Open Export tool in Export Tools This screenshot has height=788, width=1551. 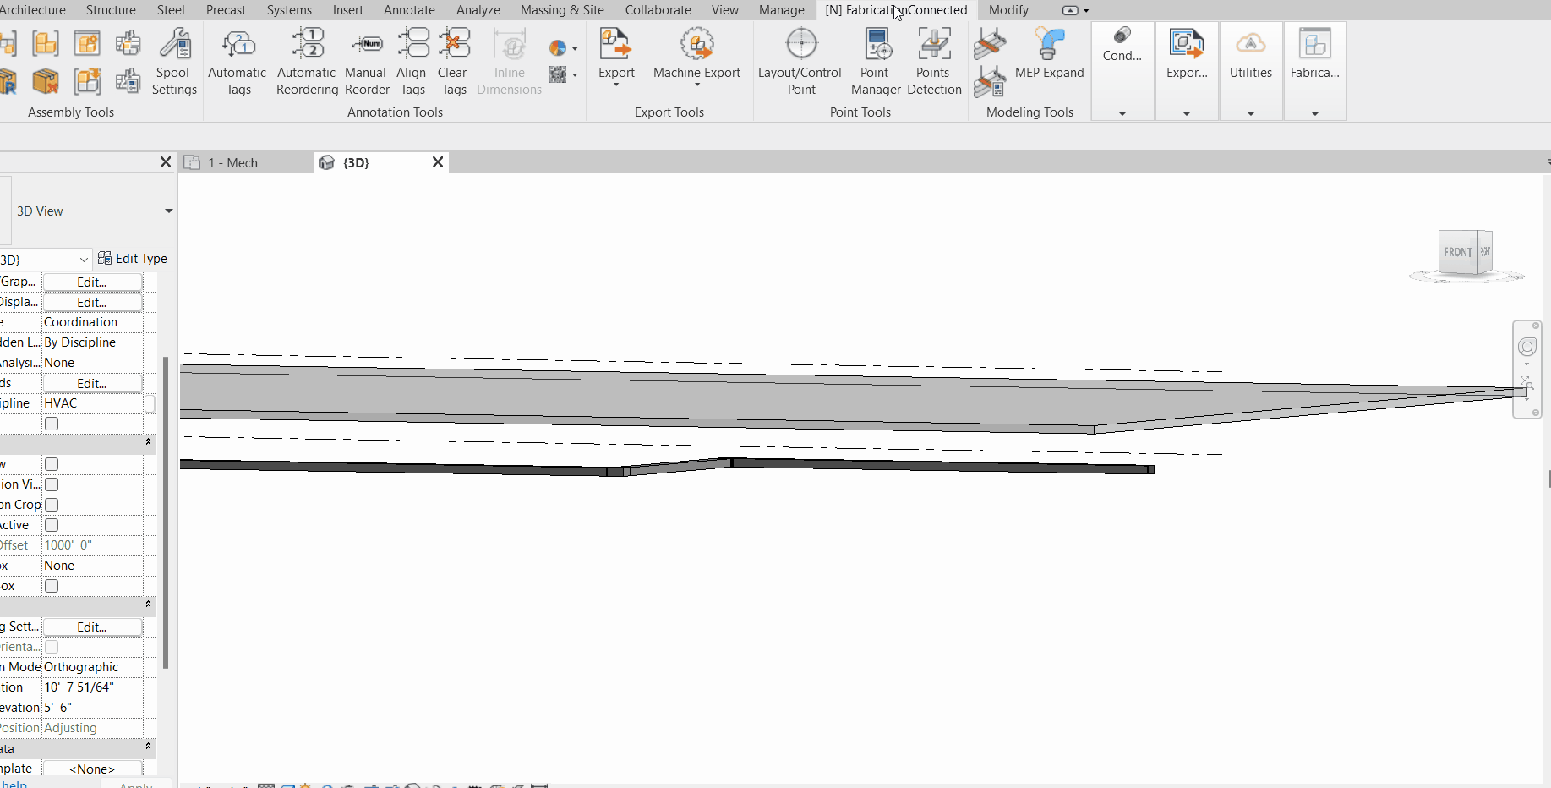click(616, 56)
